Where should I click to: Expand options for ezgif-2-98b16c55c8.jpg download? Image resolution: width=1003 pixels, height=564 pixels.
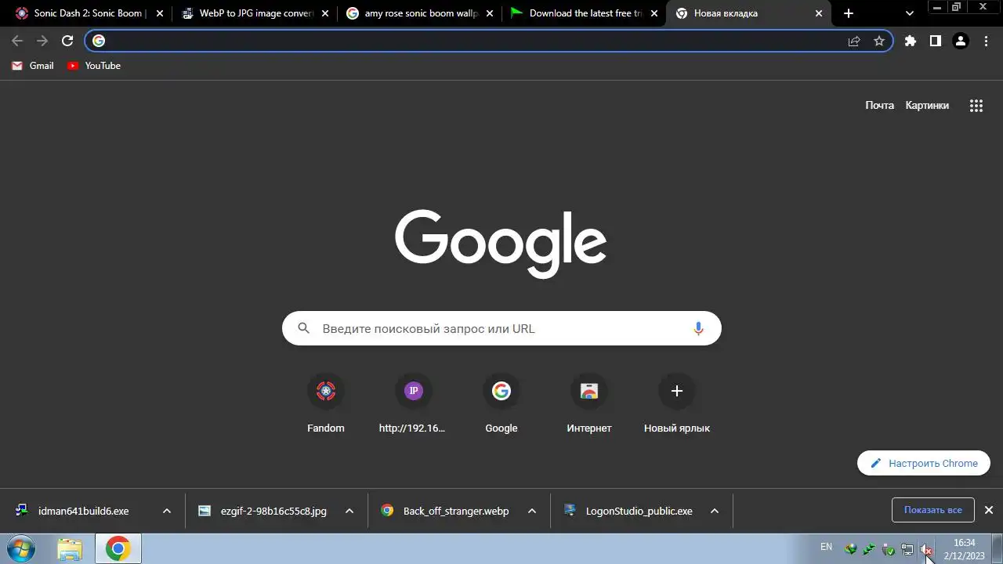pyautogui.click(x=349, y=511)
